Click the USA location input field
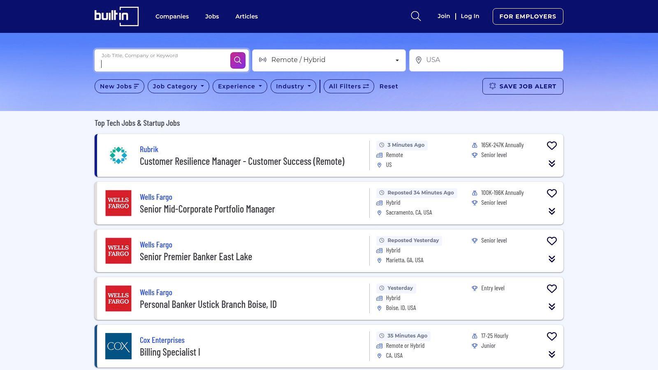This screenshot has height=370, width=658. pyautogui.click(x=486, y=60)
